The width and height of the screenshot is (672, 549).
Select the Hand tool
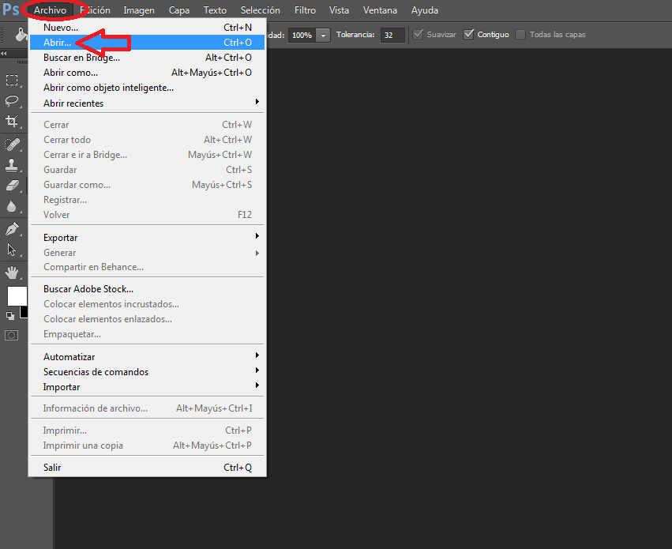click(x=12, y=273)
